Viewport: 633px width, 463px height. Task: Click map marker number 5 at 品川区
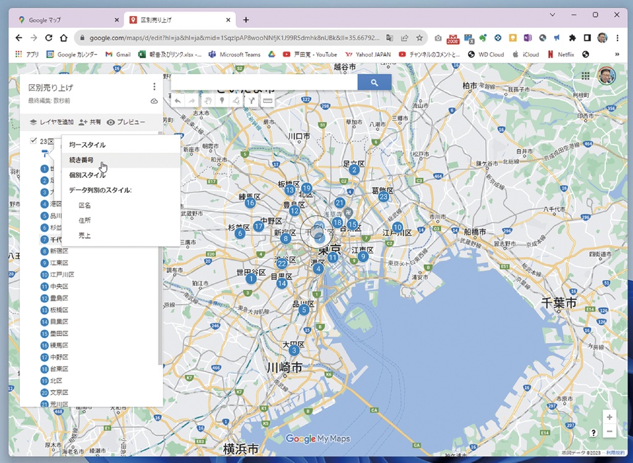304,310
